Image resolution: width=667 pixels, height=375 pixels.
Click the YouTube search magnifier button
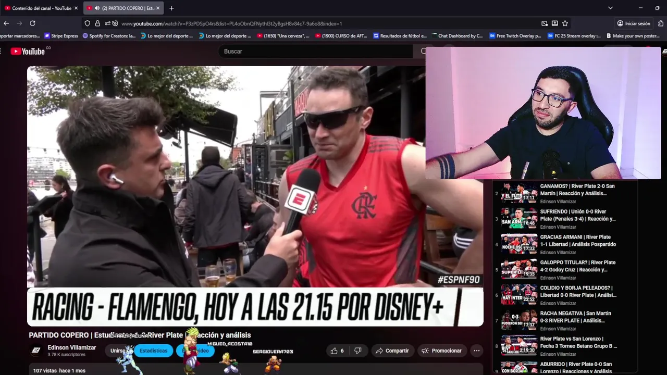click(423, 51)
